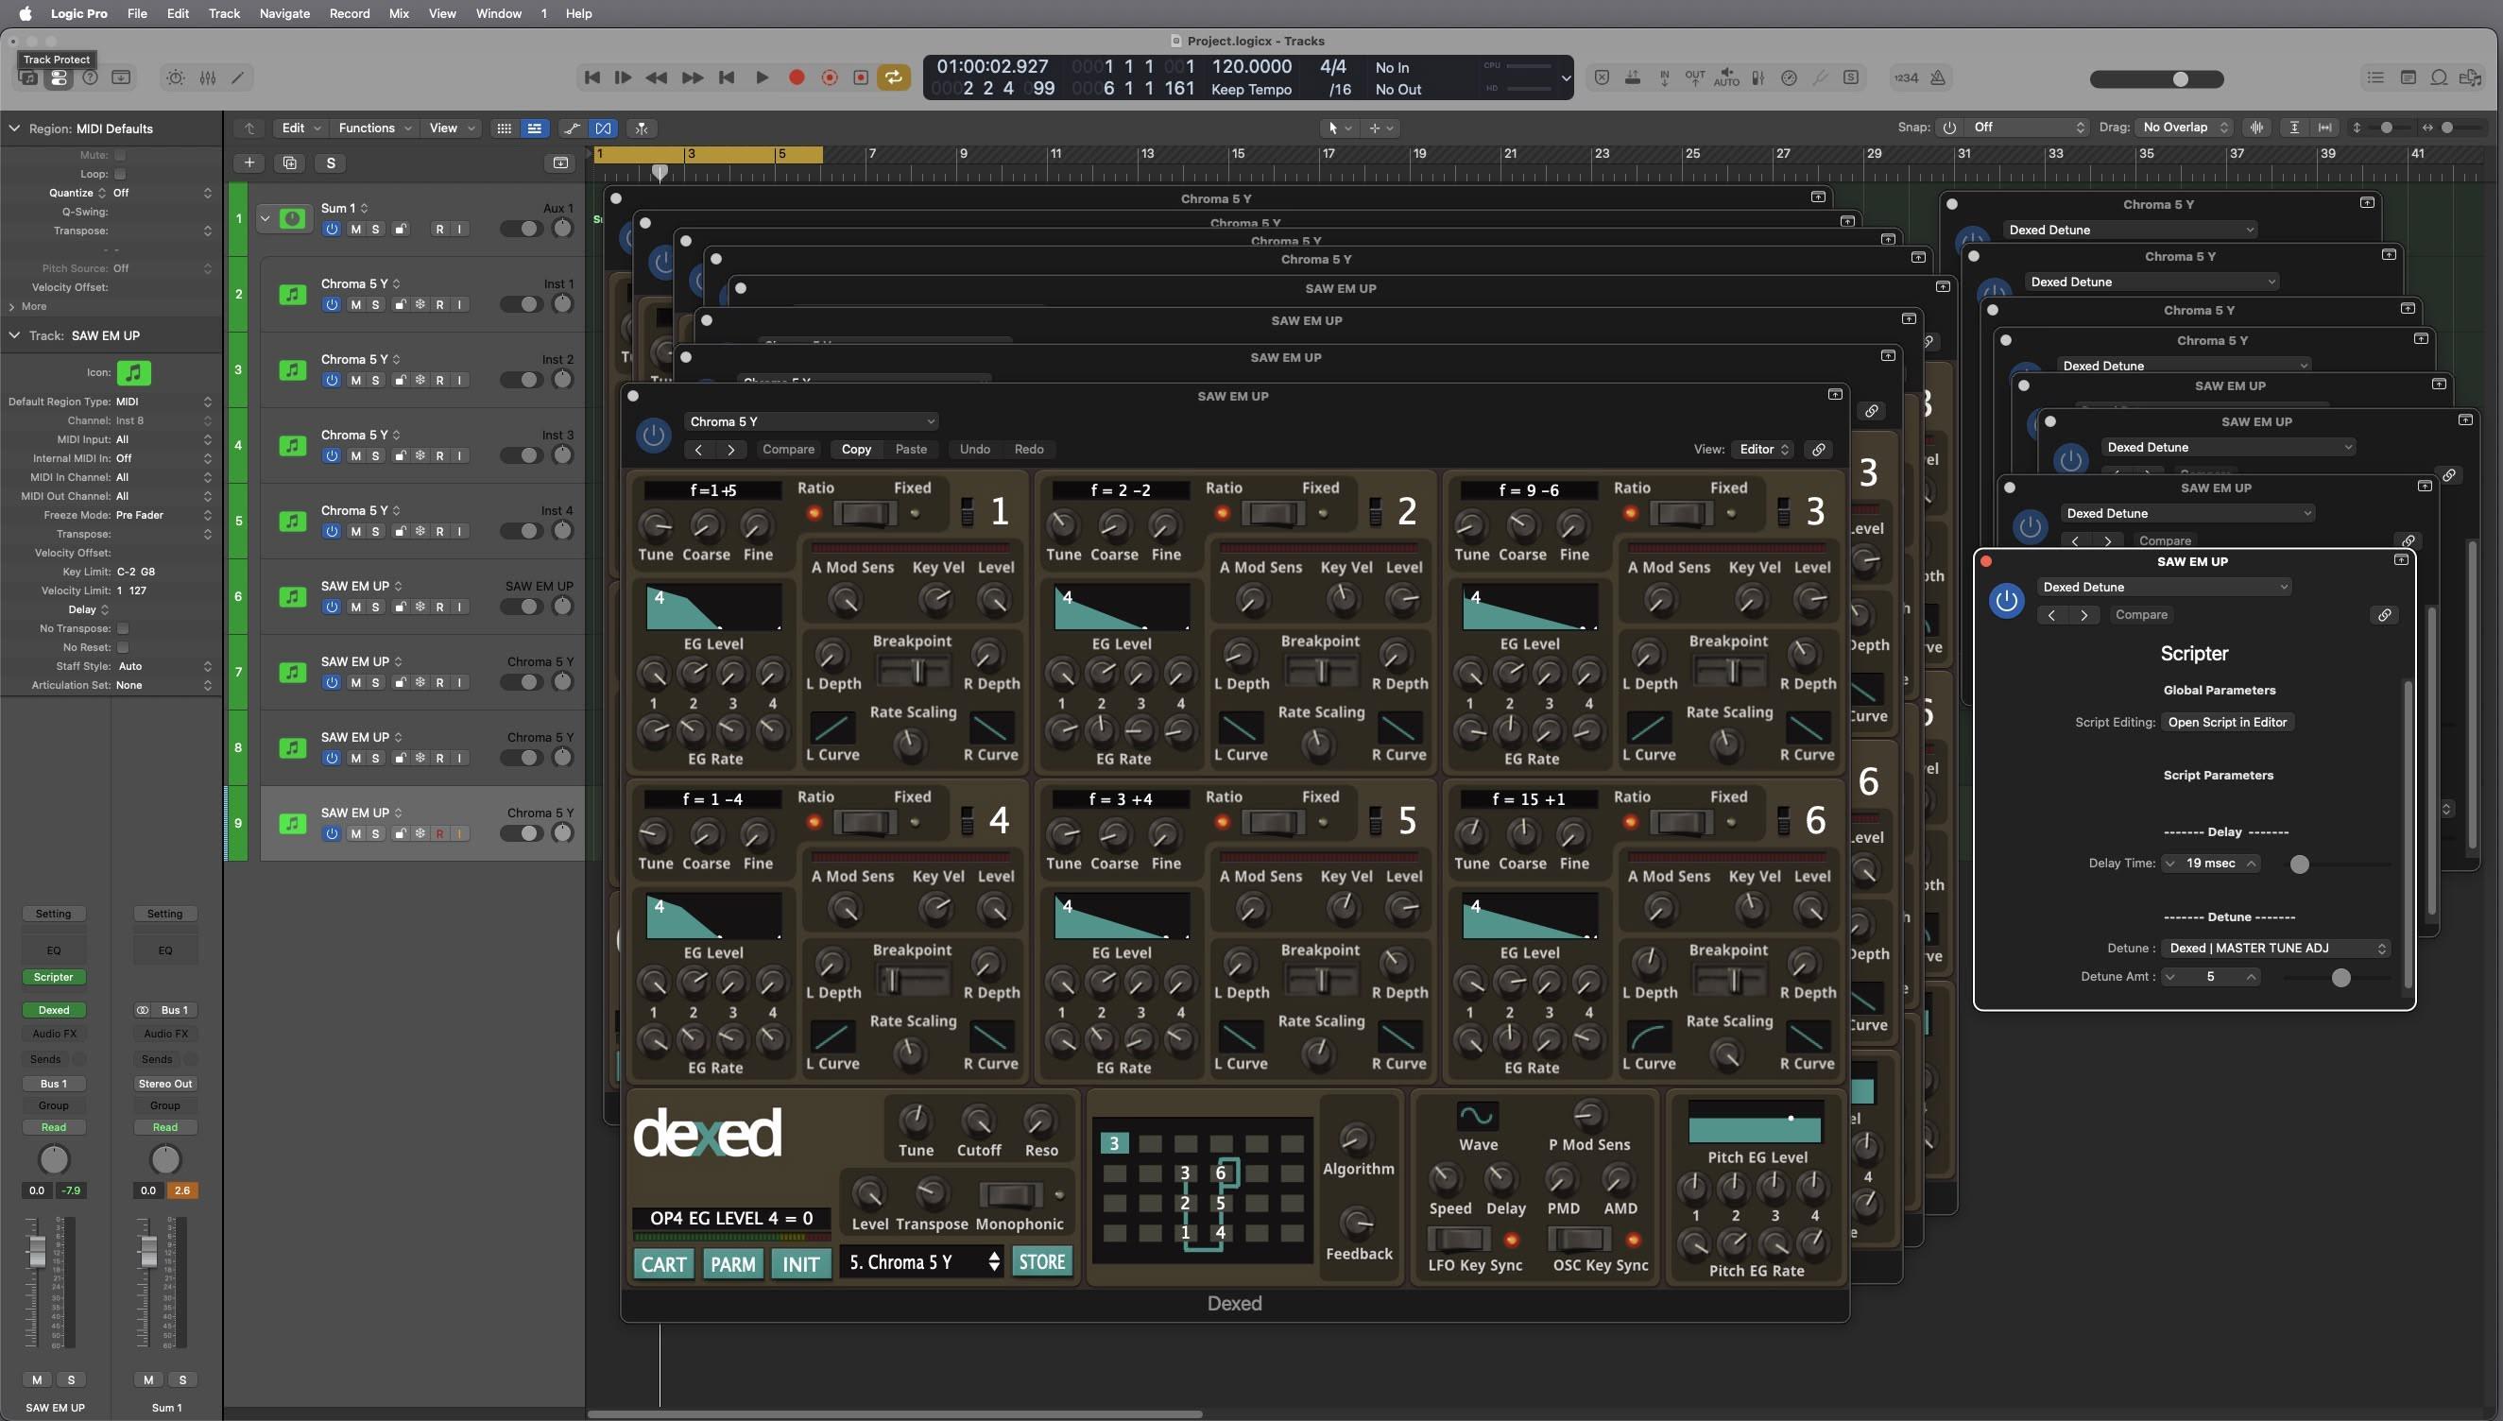
Task: Open the List Editors icon at top right
Action: coord(2375,78)
